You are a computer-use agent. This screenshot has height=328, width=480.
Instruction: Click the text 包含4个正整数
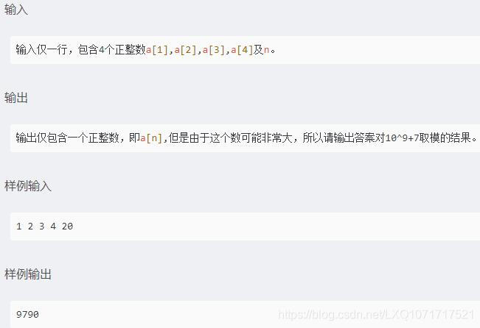click(x=112, y=49)
